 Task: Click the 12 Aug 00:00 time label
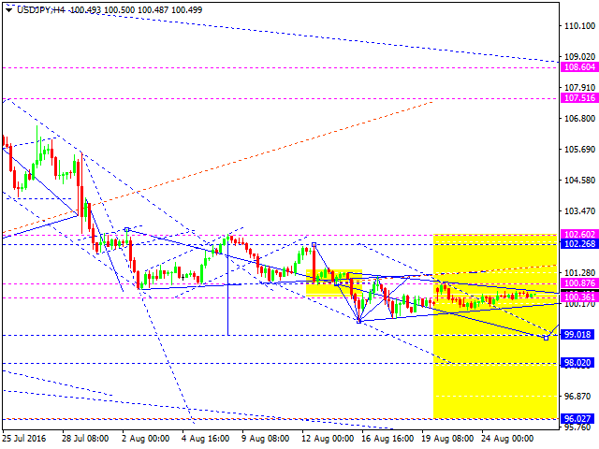tap(326, 439)
